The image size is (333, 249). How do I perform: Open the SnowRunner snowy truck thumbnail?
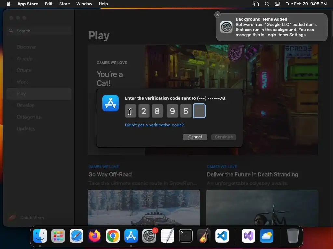144,208
